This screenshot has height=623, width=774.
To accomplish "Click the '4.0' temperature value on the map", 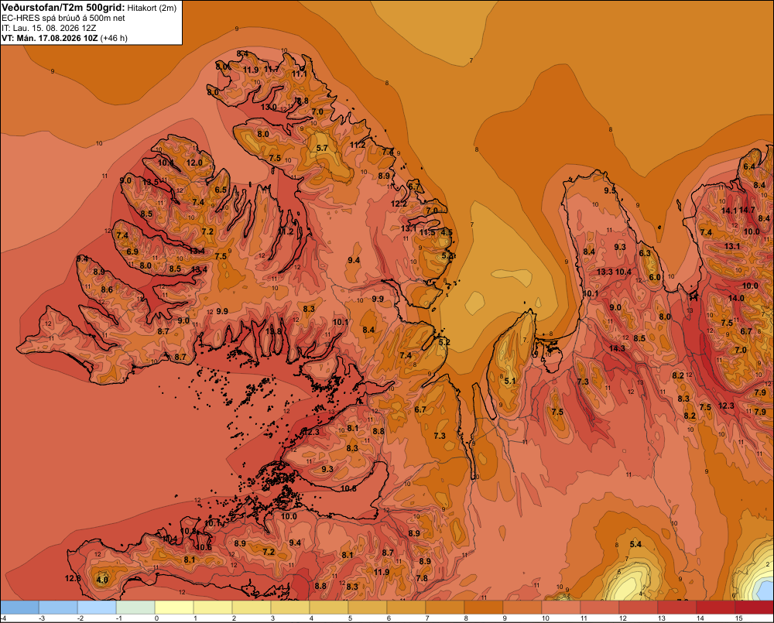I will click(102, 580).
